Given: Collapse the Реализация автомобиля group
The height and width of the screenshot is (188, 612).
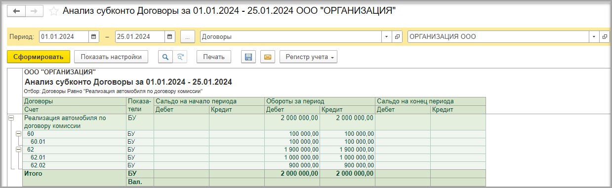Looking at the screenshot, I should [11, 118].
